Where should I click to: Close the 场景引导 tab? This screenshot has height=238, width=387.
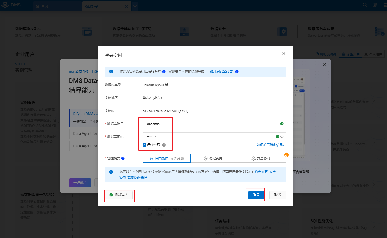pyautogui.click(x=127, y=6)
